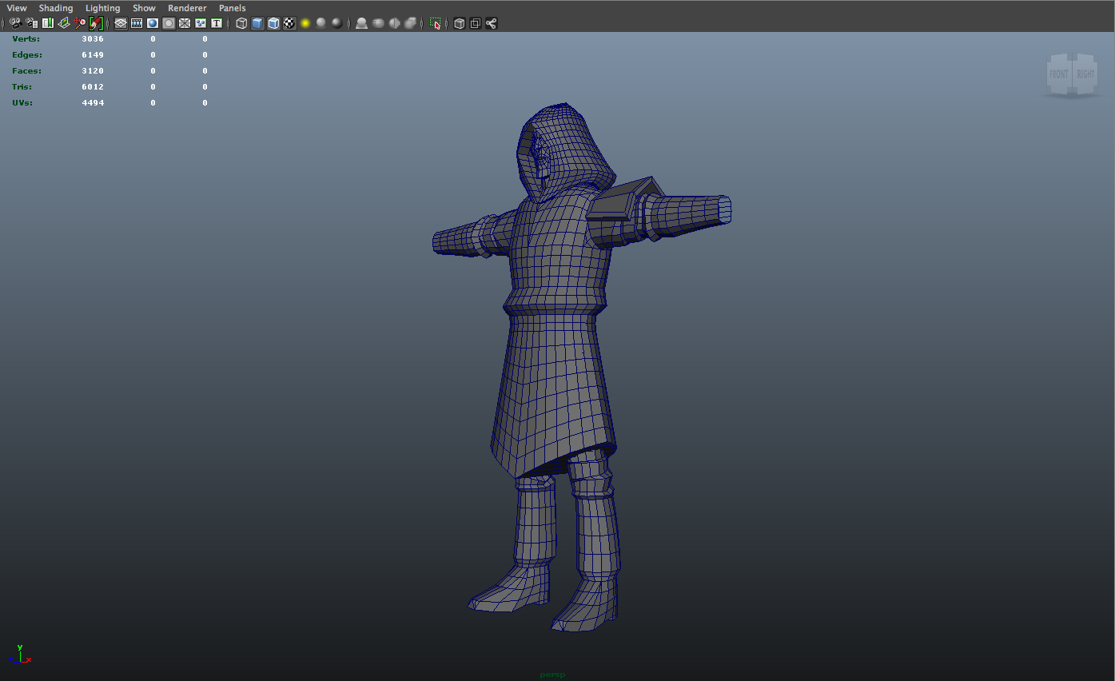This screenshot has height=681, width=1115.
Task: Enable Use All Lights yellow bulb
Action: (x=305, y=23)
